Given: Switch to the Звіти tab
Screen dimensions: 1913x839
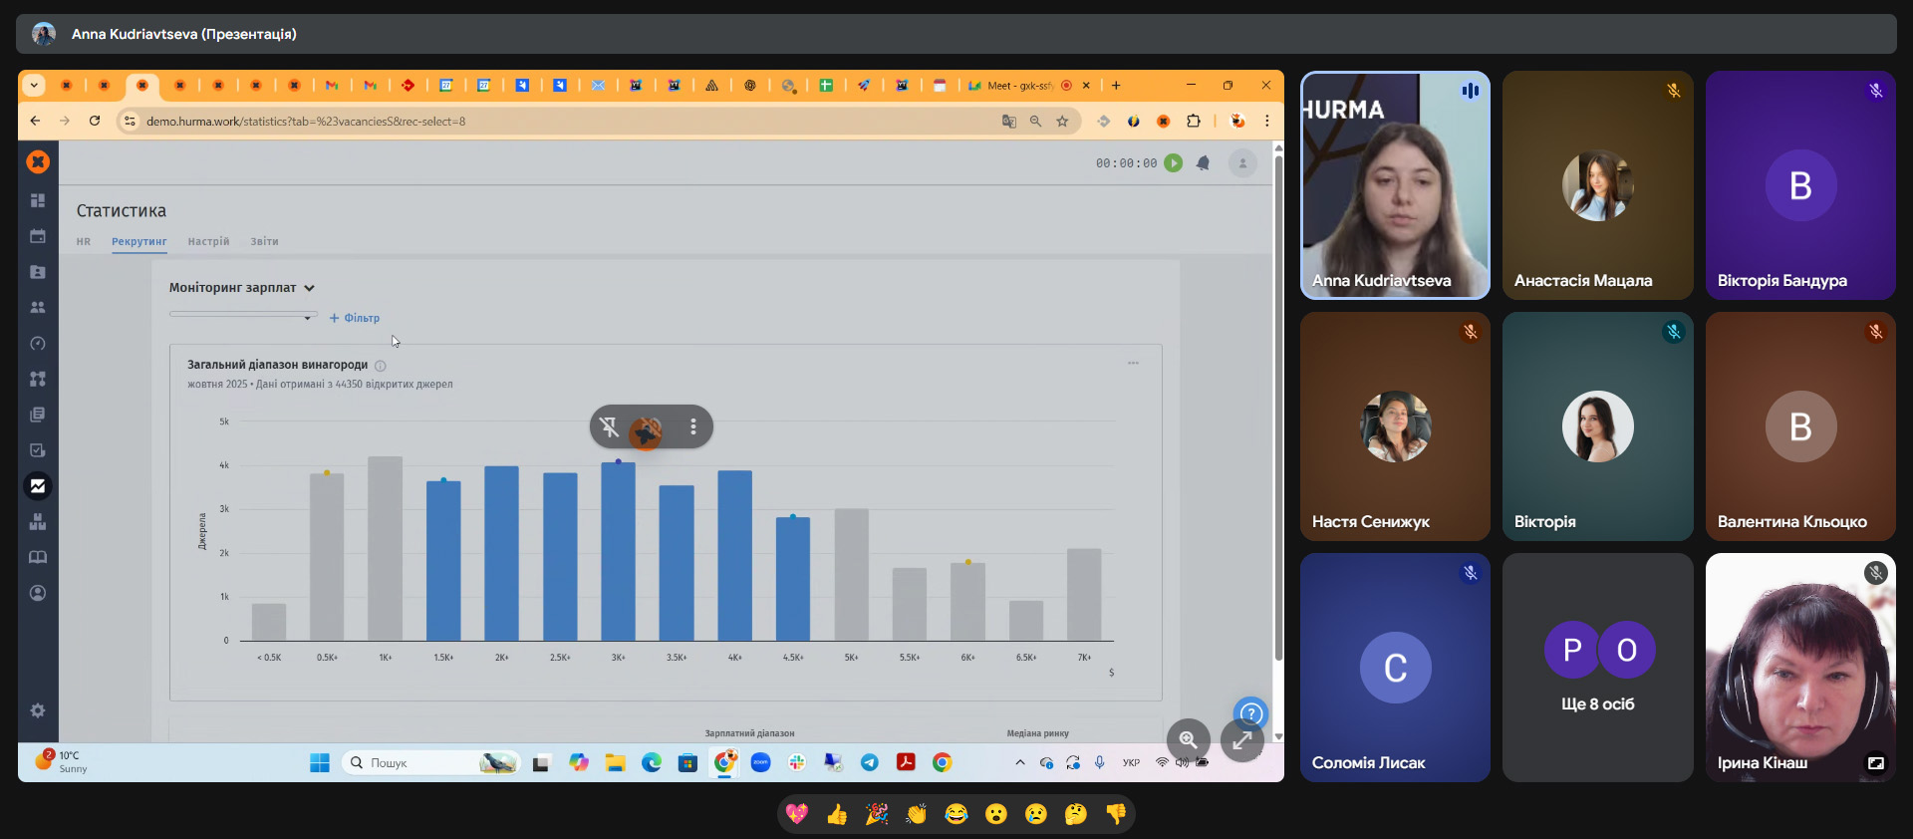Looking at the screenshot, I should click(x=264, y=242).
